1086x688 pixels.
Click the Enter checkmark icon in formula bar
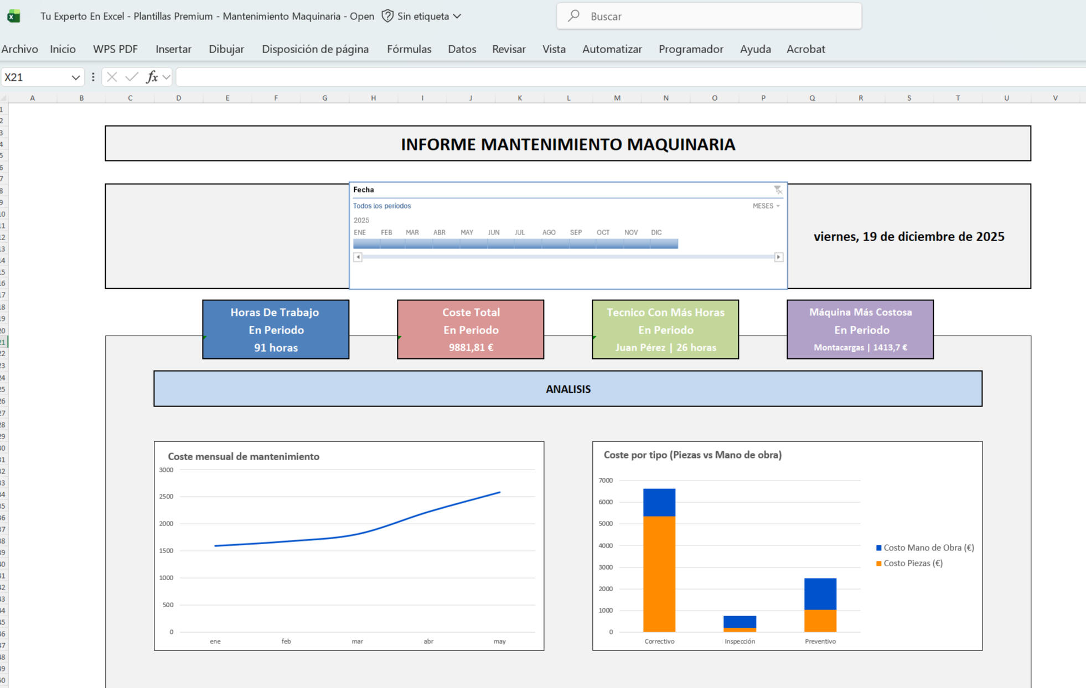pyautogui.click(x=132, y=77)
